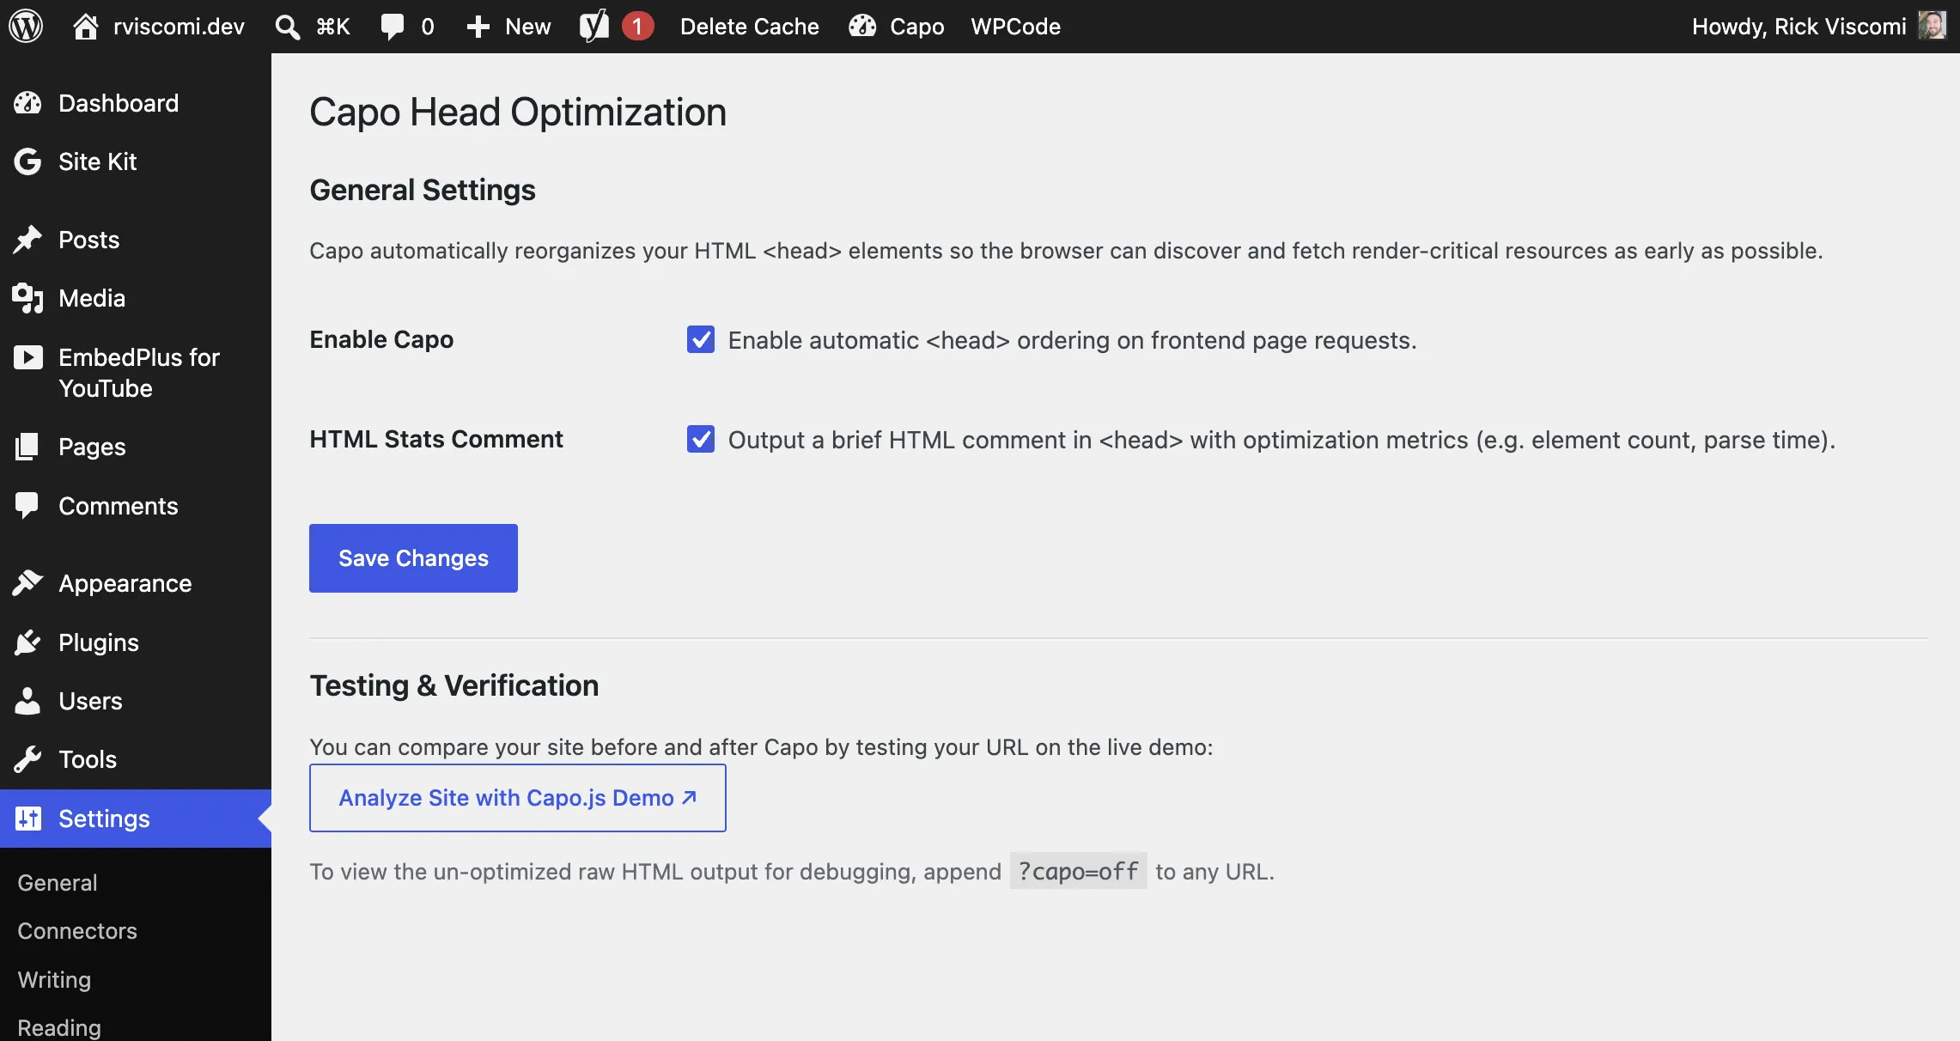Click the Tools wrench icon
Image resolution: width=1960 pixels, height=1041 pixels.
[27, 759]
